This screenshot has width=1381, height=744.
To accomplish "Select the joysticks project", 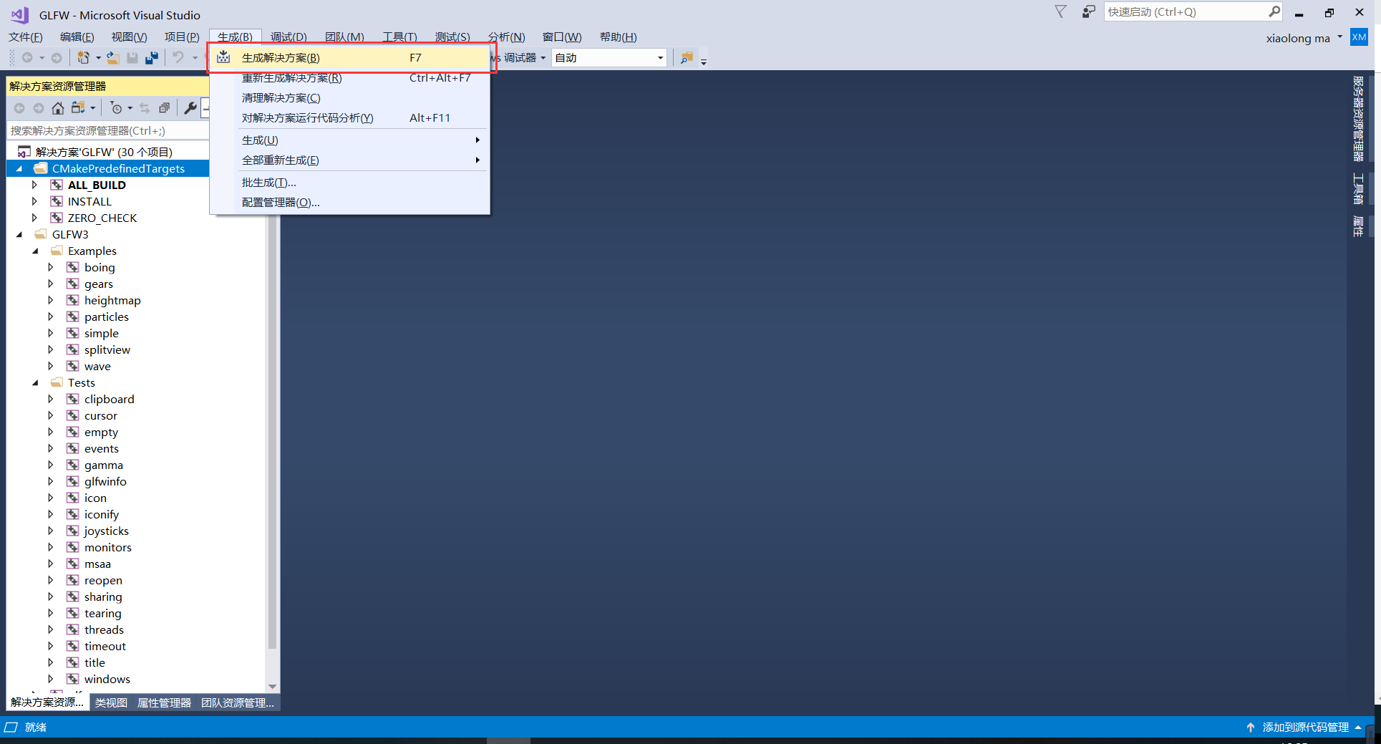I will 107,531.
